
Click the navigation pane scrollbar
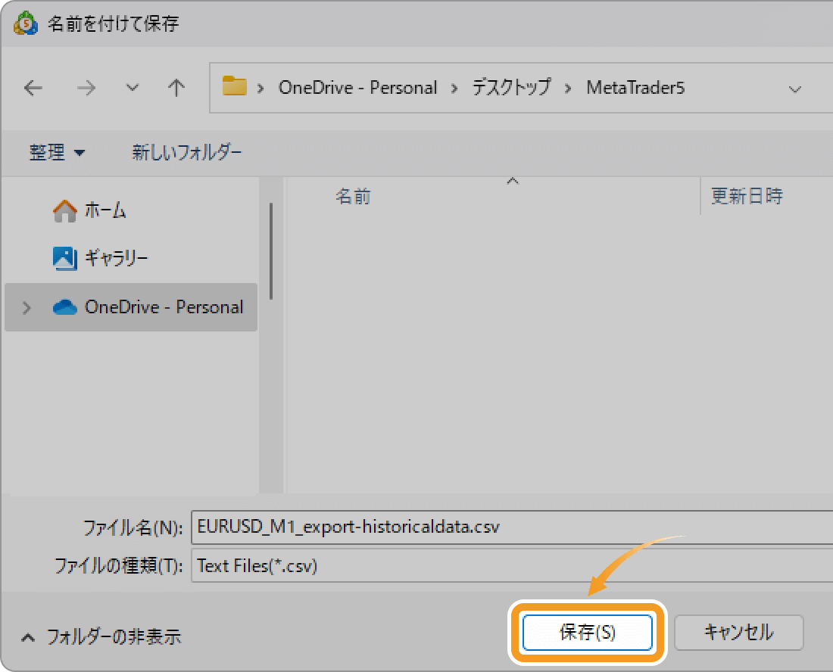click(x=271, y=251)
